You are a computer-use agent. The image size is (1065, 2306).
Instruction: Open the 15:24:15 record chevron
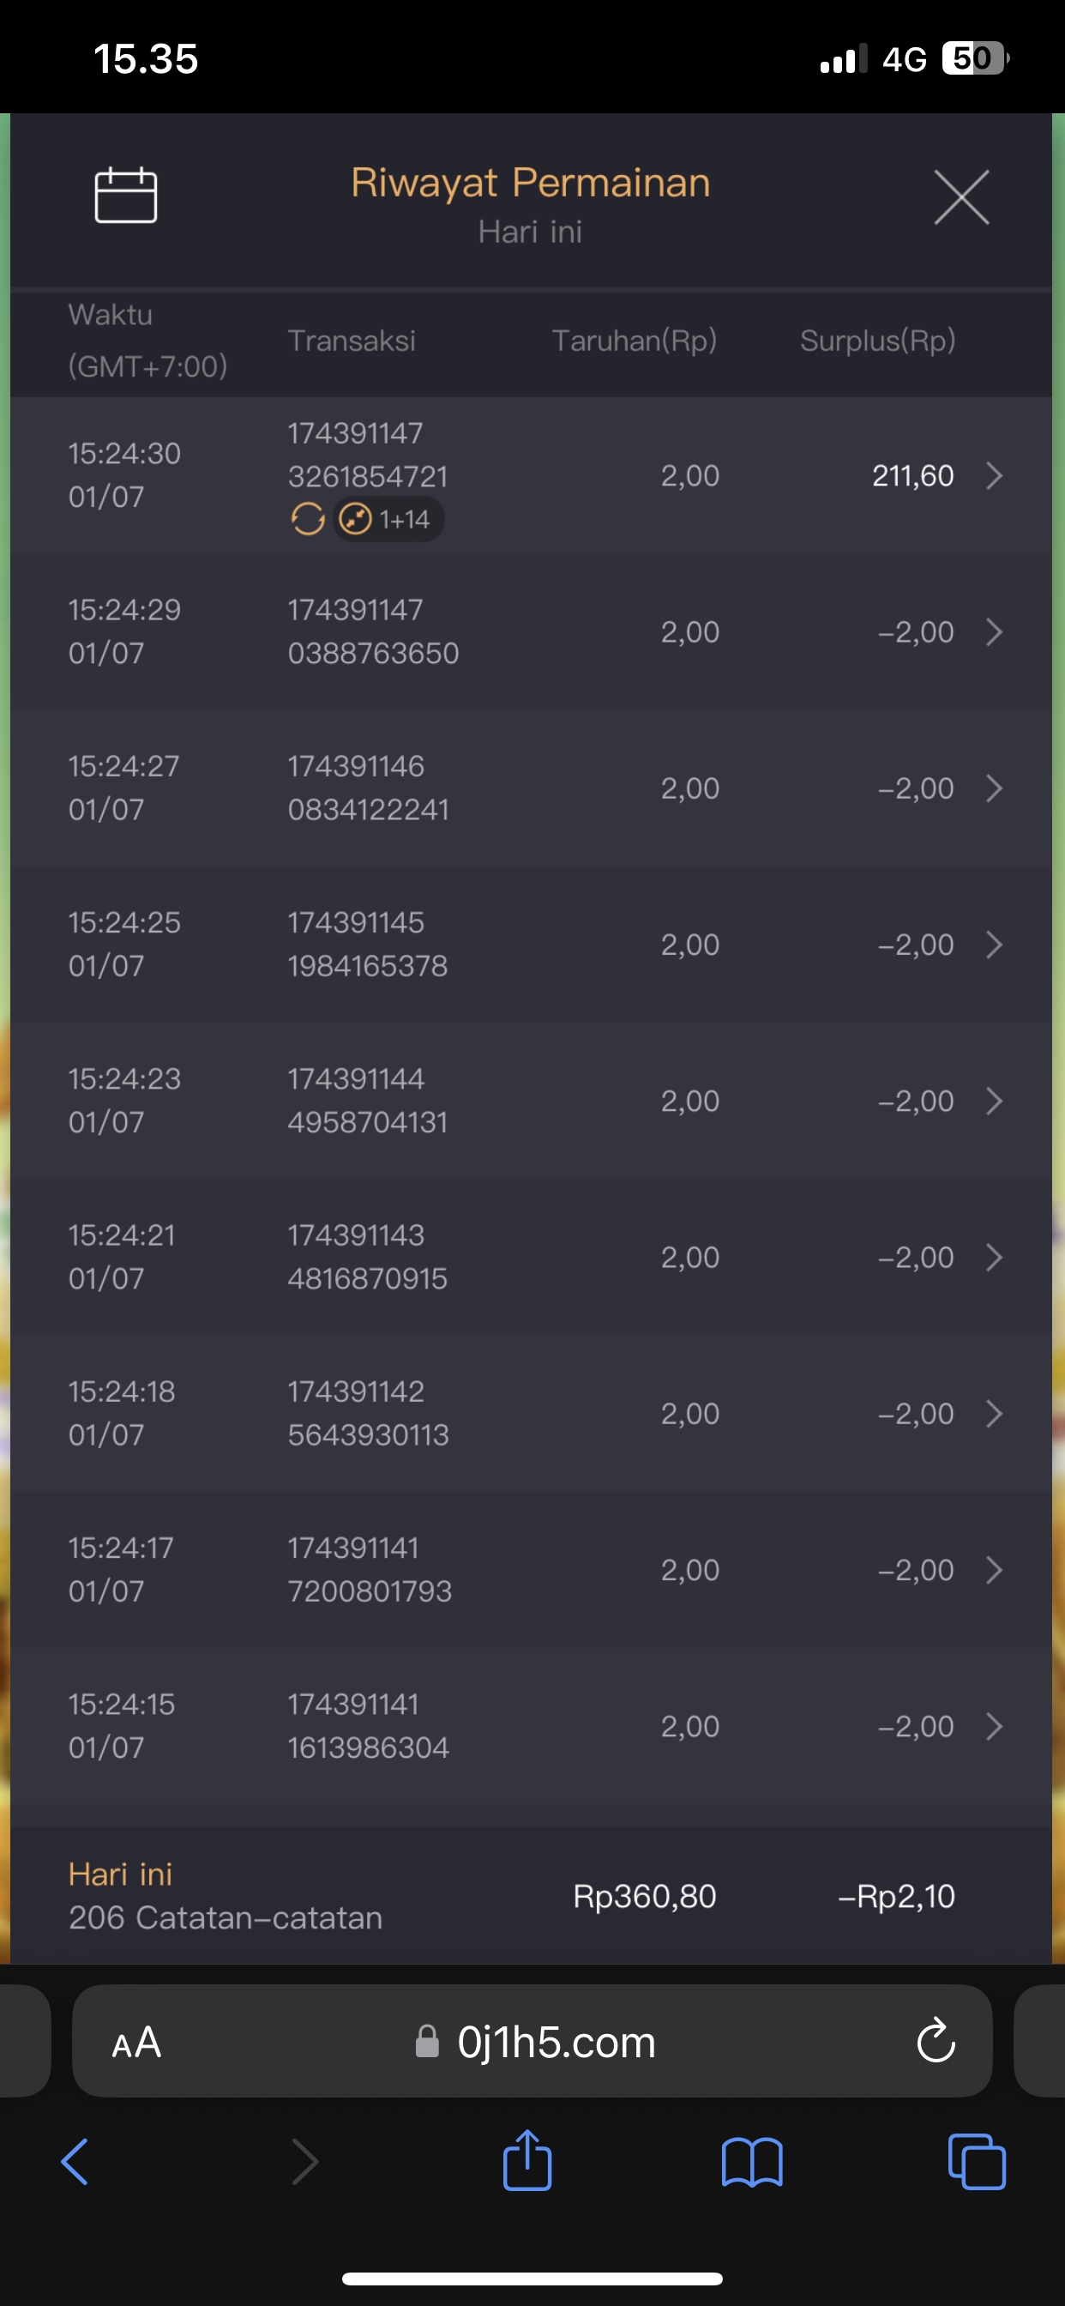[994, 1726]
